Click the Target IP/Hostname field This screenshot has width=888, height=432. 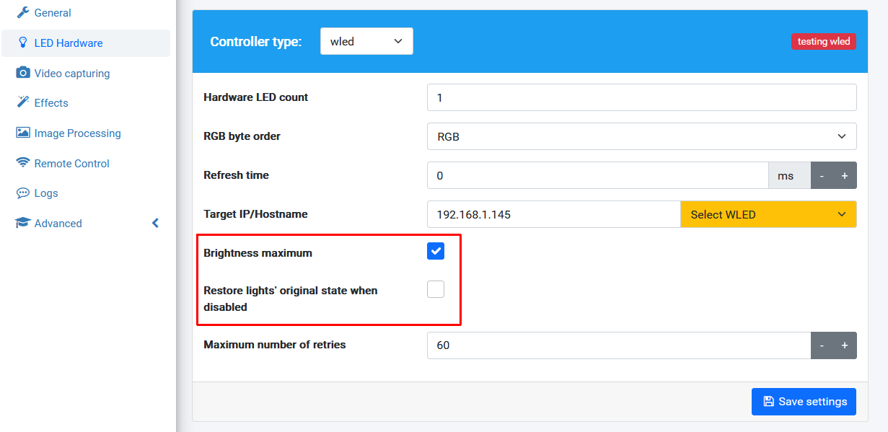point(553,214)
